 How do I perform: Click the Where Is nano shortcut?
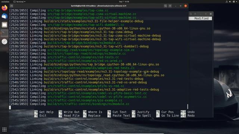[x=93, y=112]
